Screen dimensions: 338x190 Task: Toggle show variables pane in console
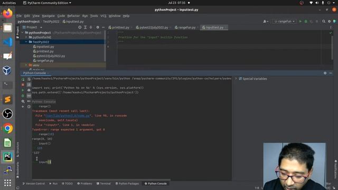tap(29, 96)
